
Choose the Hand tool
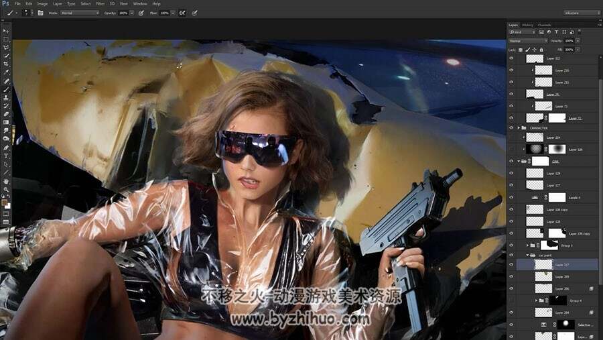coord(6,181)
